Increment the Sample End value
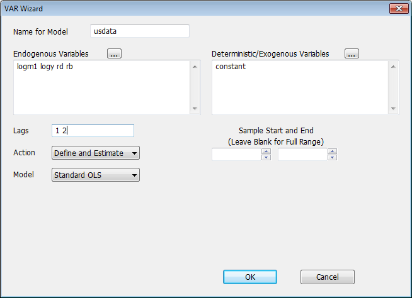 coord(333,151)
